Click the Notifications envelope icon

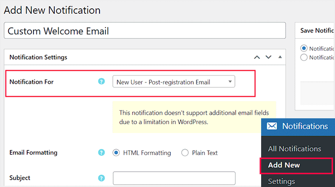click(272, 126)
